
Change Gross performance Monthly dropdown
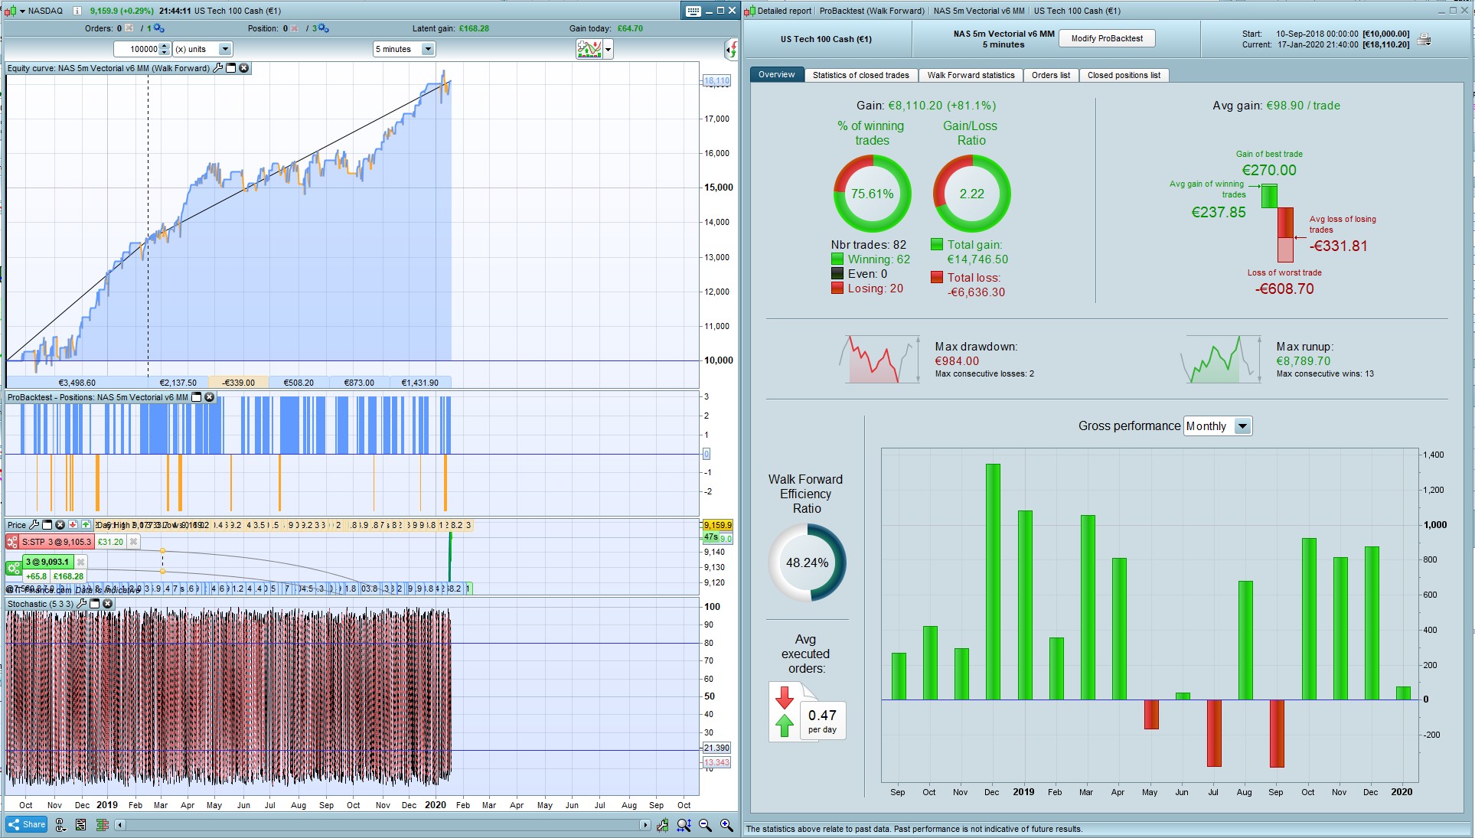[x=1242, y=426]
